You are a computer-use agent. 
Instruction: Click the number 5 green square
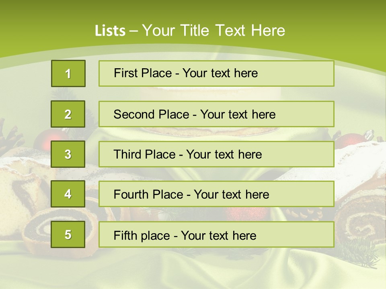(68, 234)
